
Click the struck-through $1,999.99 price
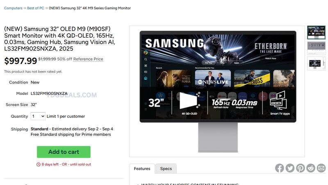(x=47, y=59)
